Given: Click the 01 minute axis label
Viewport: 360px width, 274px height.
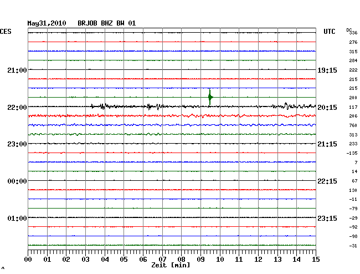Looking at the screenshot, I should (47, 260).
